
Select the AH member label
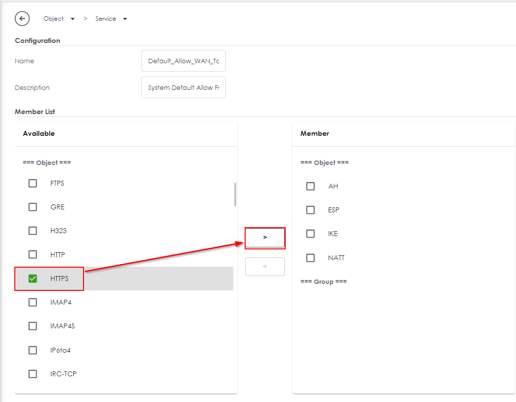[x=333, y=186]
